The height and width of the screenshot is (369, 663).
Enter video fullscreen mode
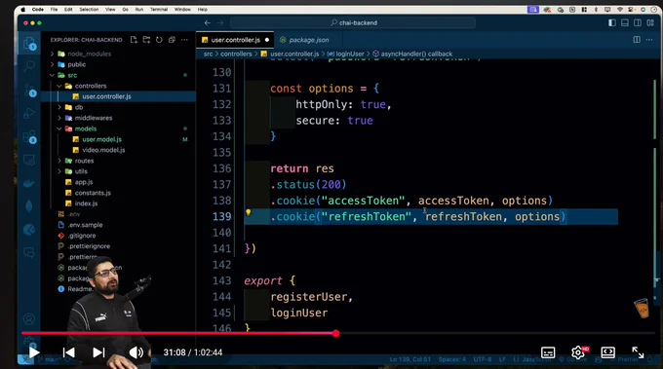pyautogui.click(x=638, y=352)
